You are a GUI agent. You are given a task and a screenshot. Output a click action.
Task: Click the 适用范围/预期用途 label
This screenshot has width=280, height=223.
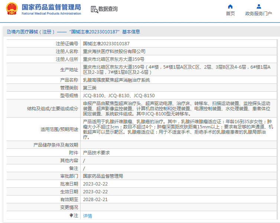pos(59,129)
